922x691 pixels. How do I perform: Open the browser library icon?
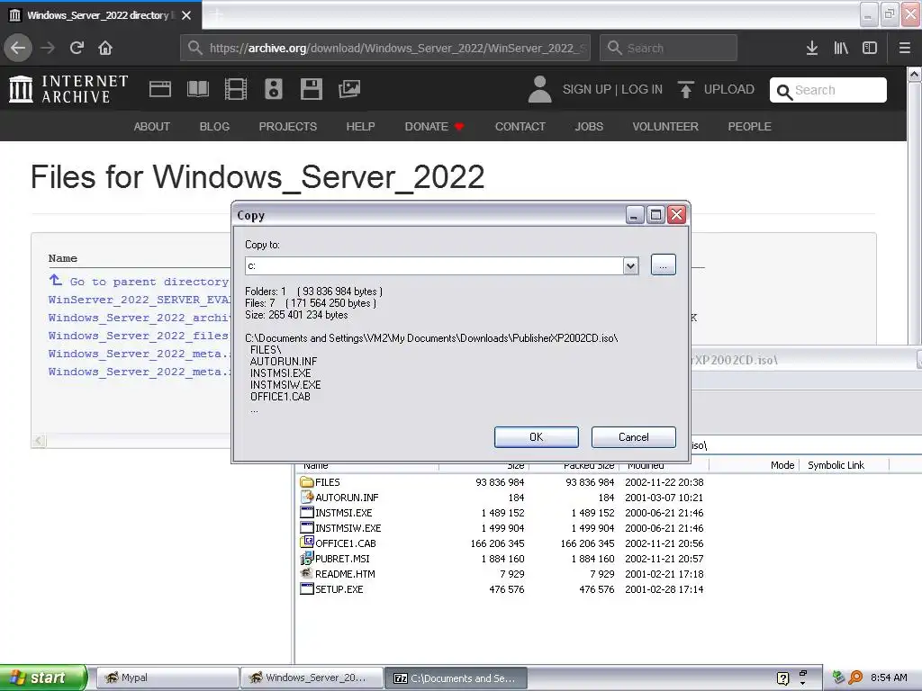841,49
